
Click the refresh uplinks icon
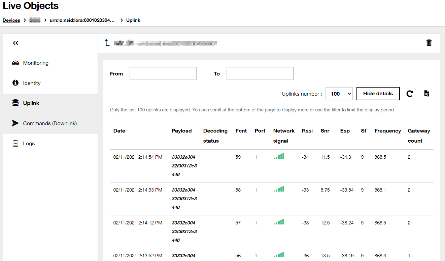click(x=410, y=94)
